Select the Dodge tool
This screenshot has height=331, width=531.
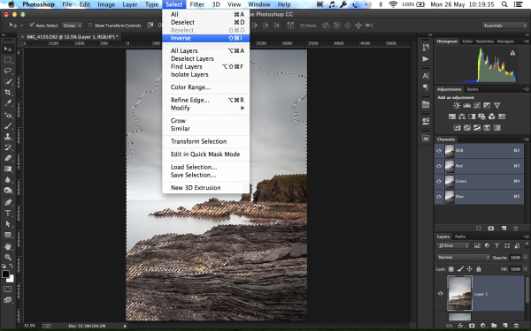click(8, 191)
